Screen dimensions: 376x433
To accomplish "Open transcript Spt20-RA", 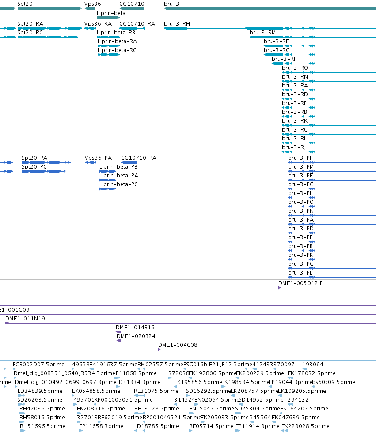I will [x=30, y=24].
